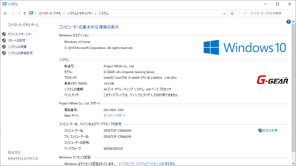Click 設定の変更 link
This screenshot has height=166, width=296.
(x=270, y=130)
